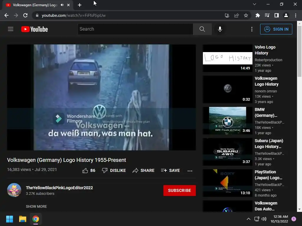Install app icon in address bar
The width and height of the screenshot is (302, 226).
pos(227,15)
